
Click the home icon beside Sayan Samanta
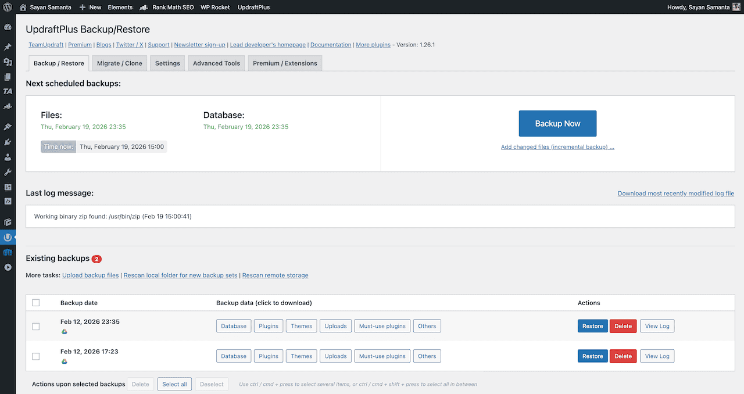click(x=23, y=7)
